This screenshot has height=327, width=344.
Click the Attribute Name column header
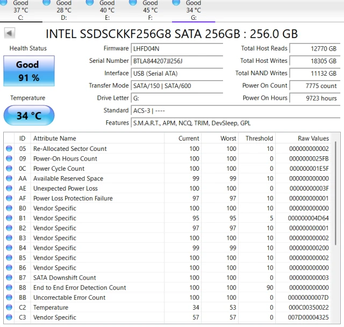tap(97, 139)
